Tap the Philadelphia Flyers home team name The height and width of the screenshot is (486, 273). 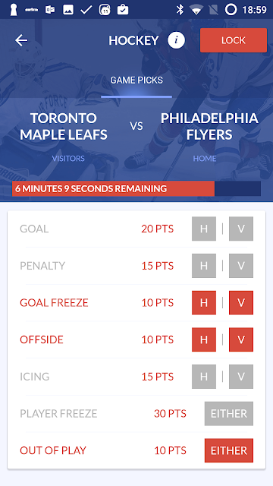209,126
